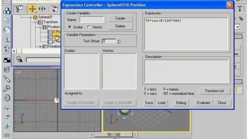Step time slider forward with right arrow
The height and width of the screenshot is (139, 248).
(135, 135)
